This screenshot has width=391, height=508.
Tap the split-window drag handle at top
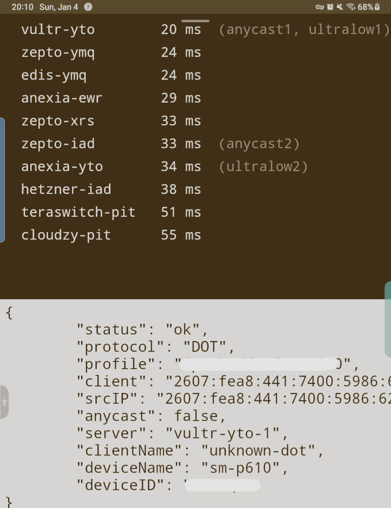pyautogui.click(x=195, y=21)
